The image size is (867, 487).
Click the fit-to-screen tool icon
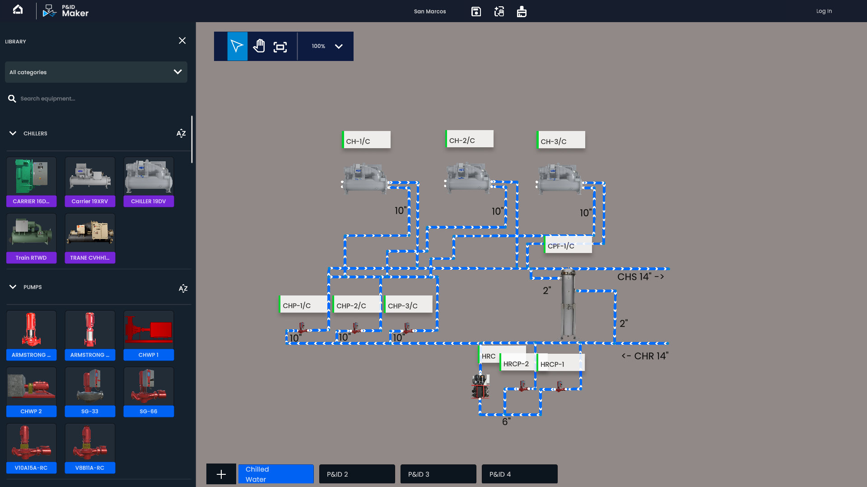tap(280, 47)
